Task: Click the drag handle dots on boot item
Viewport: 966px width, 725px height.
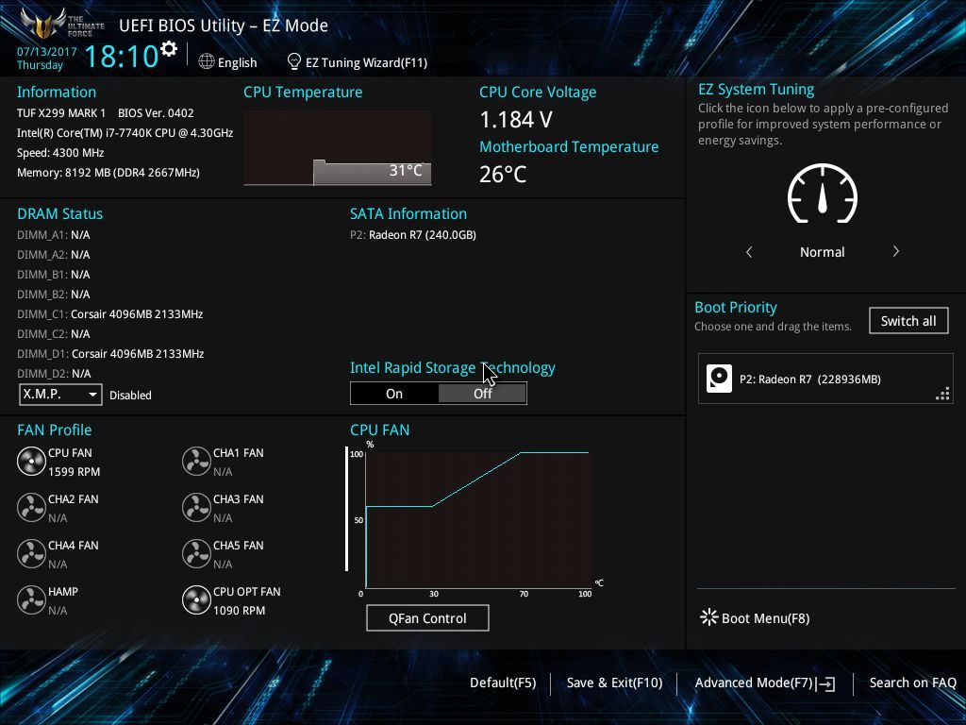Action: (942, 394)
